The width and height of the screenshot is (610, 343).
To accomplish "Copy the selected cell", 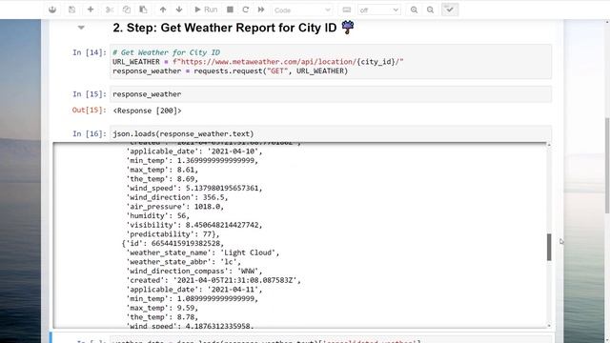I will click(127, 10).
